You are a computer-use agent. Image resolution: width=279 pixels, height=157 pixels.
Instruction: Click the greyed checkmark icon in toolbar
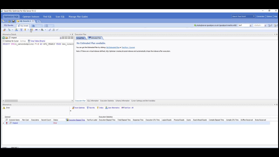(x=57, y=30)
